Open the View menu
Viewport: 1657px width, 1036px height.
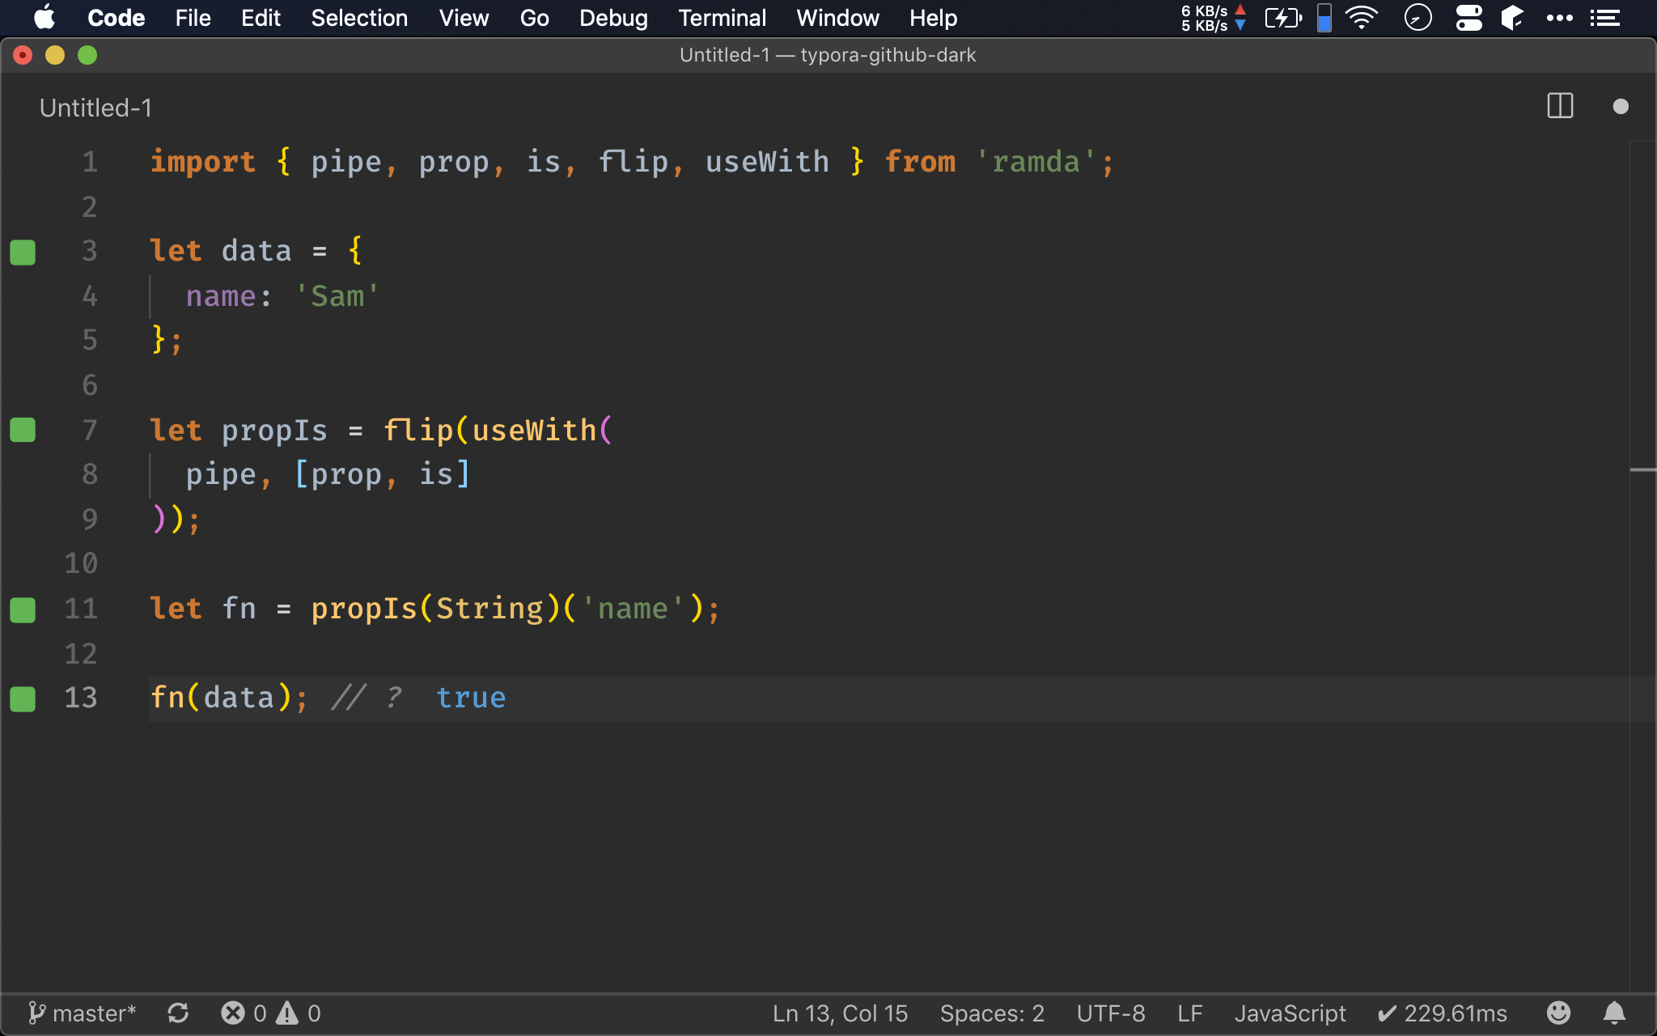coord(464,18)
